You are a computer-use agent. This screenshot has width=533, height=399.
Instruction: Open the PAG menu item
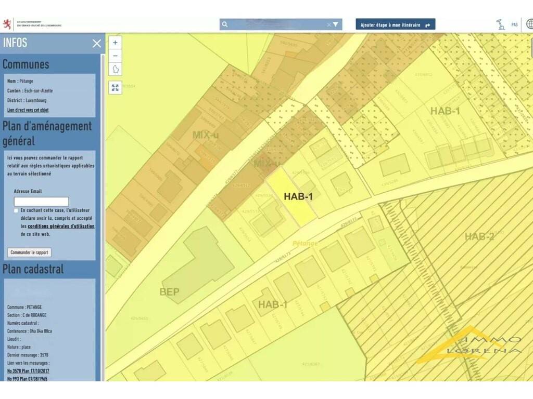pos(514,24)
